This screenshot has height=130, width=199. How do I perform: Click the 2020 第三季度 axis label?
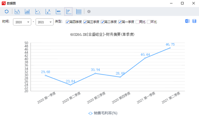96,98
